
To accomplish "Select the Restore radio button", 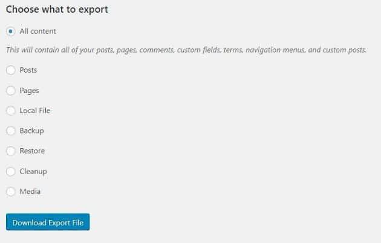I will tap(11, 151).
